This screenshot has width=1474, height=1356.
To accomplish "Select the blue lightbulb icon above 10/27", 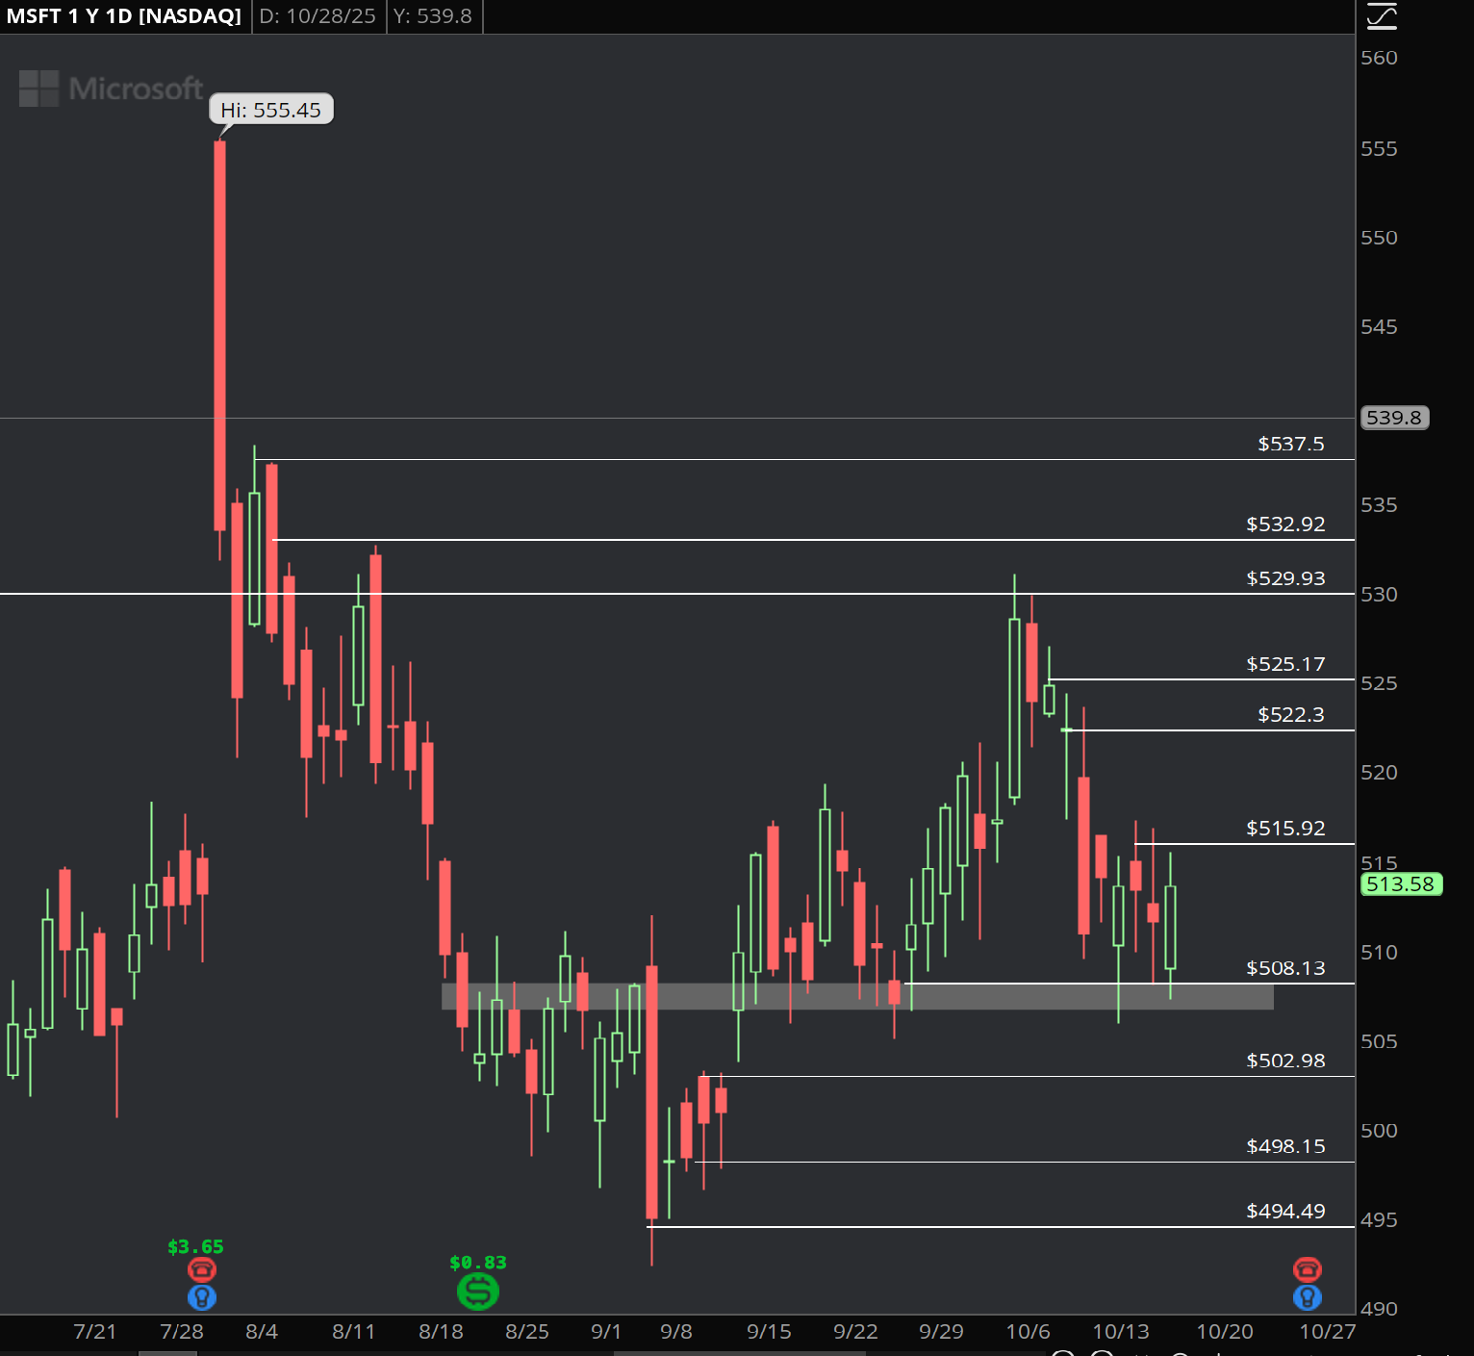I will tap(1307, 1297).
